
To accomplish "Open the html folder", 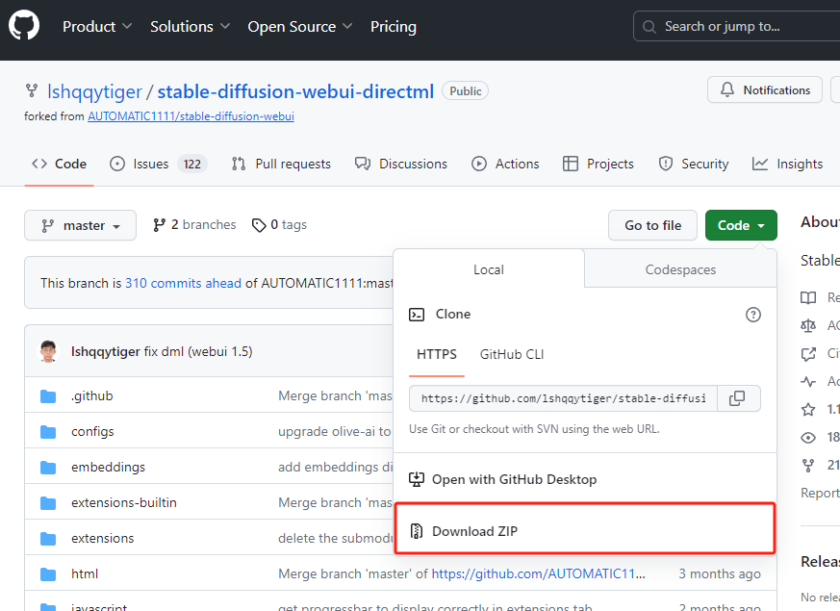I will coord(85,573).
